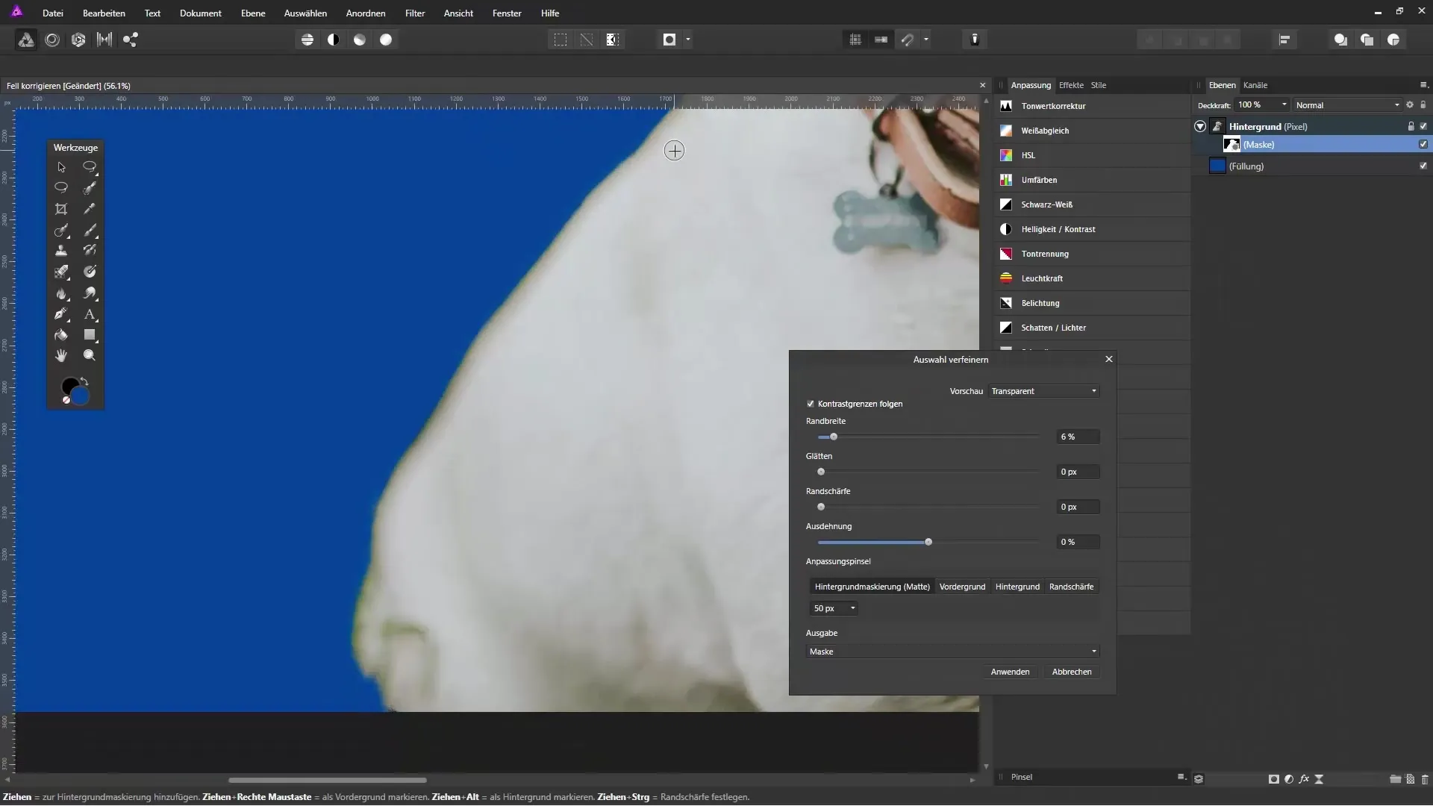Image resolution: width=1433 pixels, height=806 pixels.
Task: Click the Deselect toolbar icon
Action: (587, 40)
